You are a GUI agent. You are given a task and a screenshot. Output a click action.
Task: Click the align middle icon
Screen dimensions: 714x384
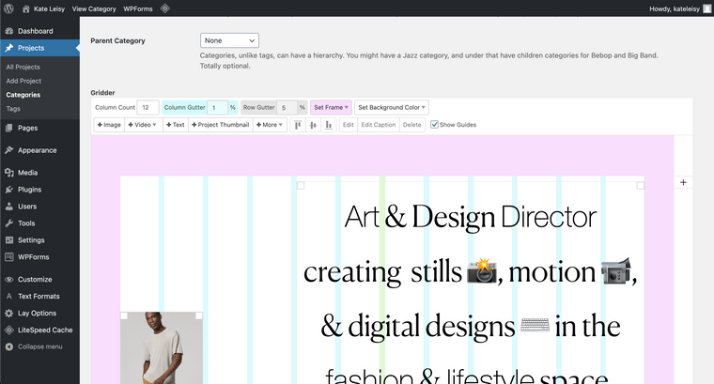coord(313,125)
